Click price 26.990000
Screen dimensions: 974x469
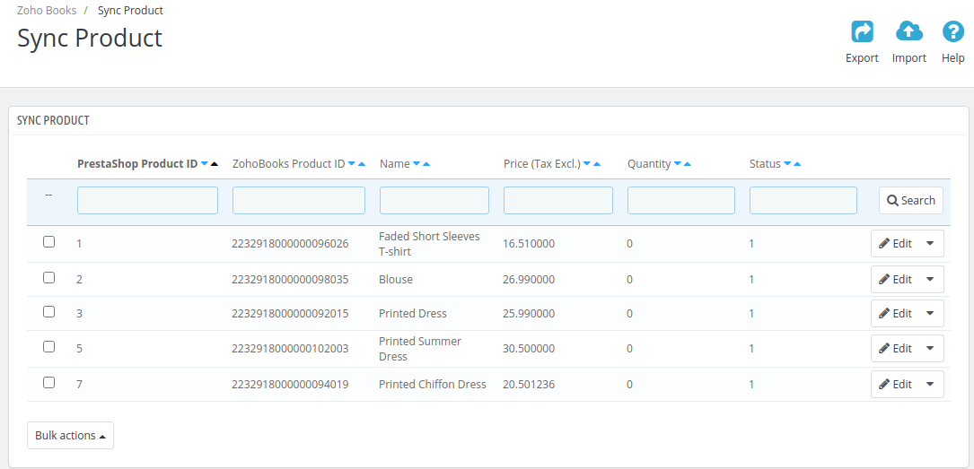tap(529, 280)
